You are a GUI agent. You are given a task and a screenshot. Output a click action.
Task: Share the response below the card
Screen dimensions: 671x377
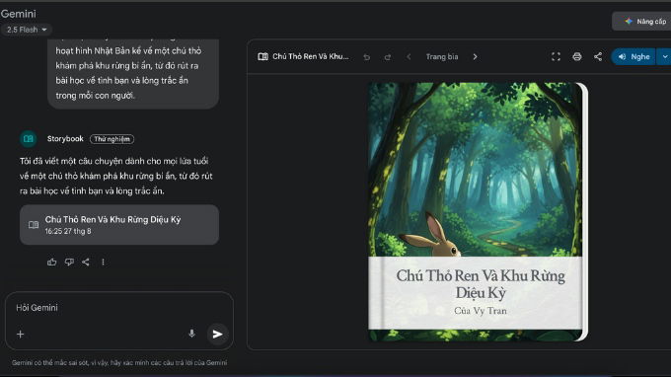[x=86, y=262]
